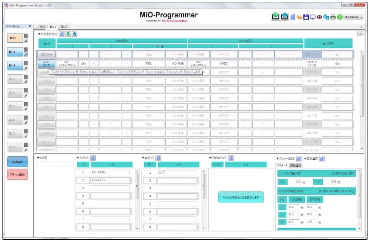Toggle the gray square beside ID.2

[x=26, y=63]
